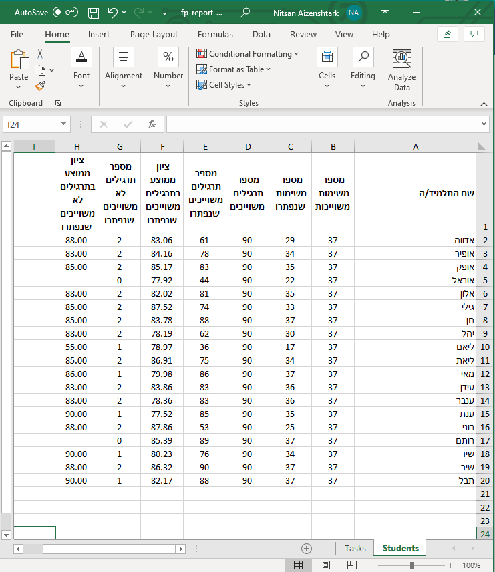Viewport: 495px width, 572px height.
Task: Switch to the Tasks sheet tab
Action: pos(355,548)
